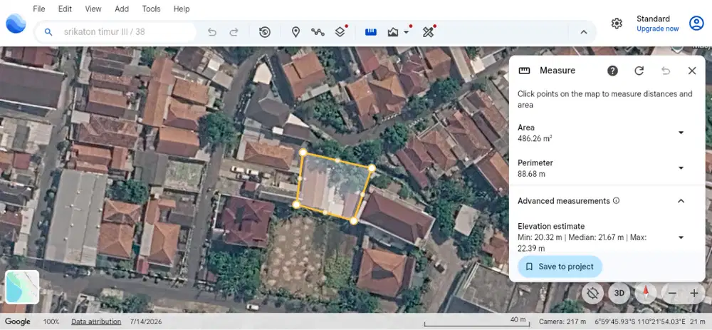Focus the search field showing srikaton timur
712x330 pixels.
[116, 32]
